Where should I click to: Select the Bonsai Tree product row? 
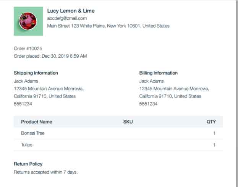[x=118, y=133]
